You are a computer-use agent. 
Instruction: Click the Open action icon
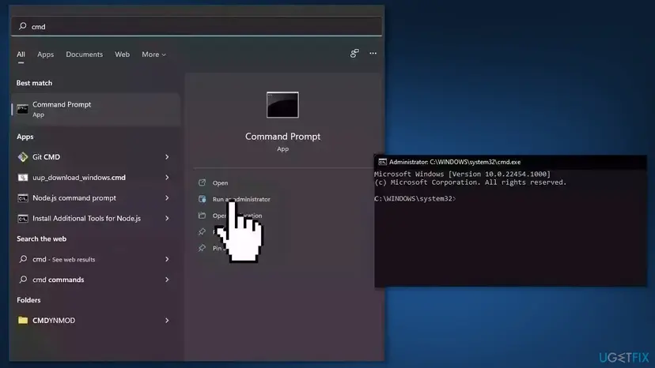203,182
